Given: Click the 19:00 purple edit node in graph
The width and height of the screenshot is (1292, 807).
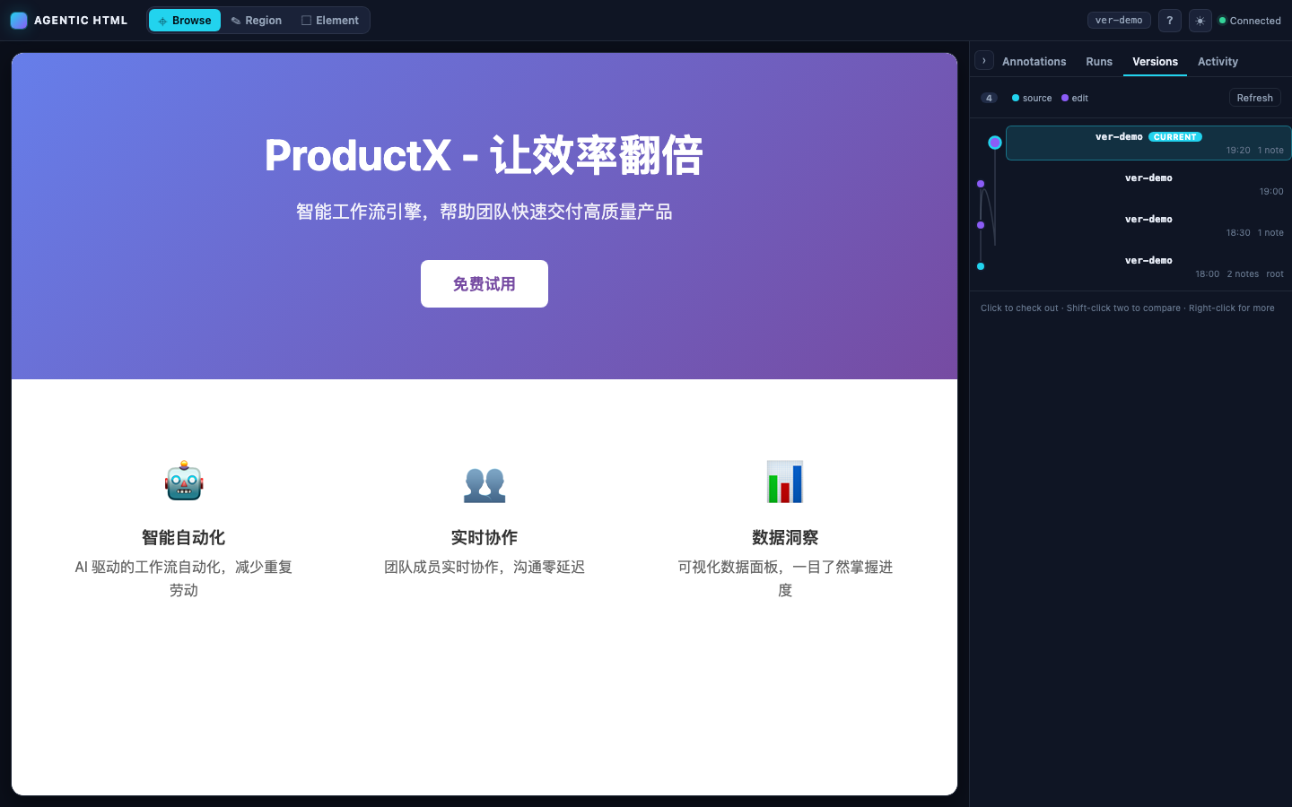Looking at the screenshot, I should click(x=981, y=184).
